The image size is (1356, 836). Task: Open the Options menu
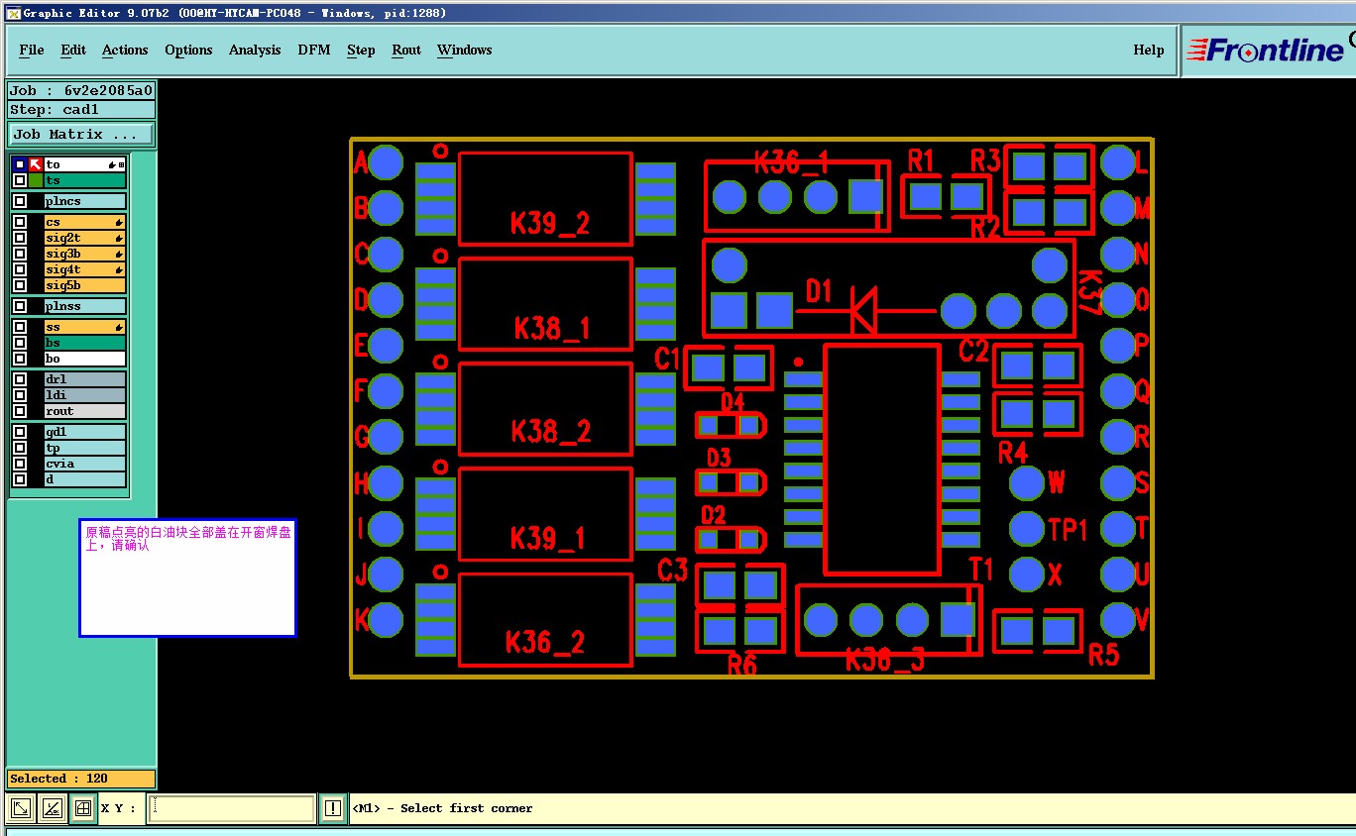188,51
